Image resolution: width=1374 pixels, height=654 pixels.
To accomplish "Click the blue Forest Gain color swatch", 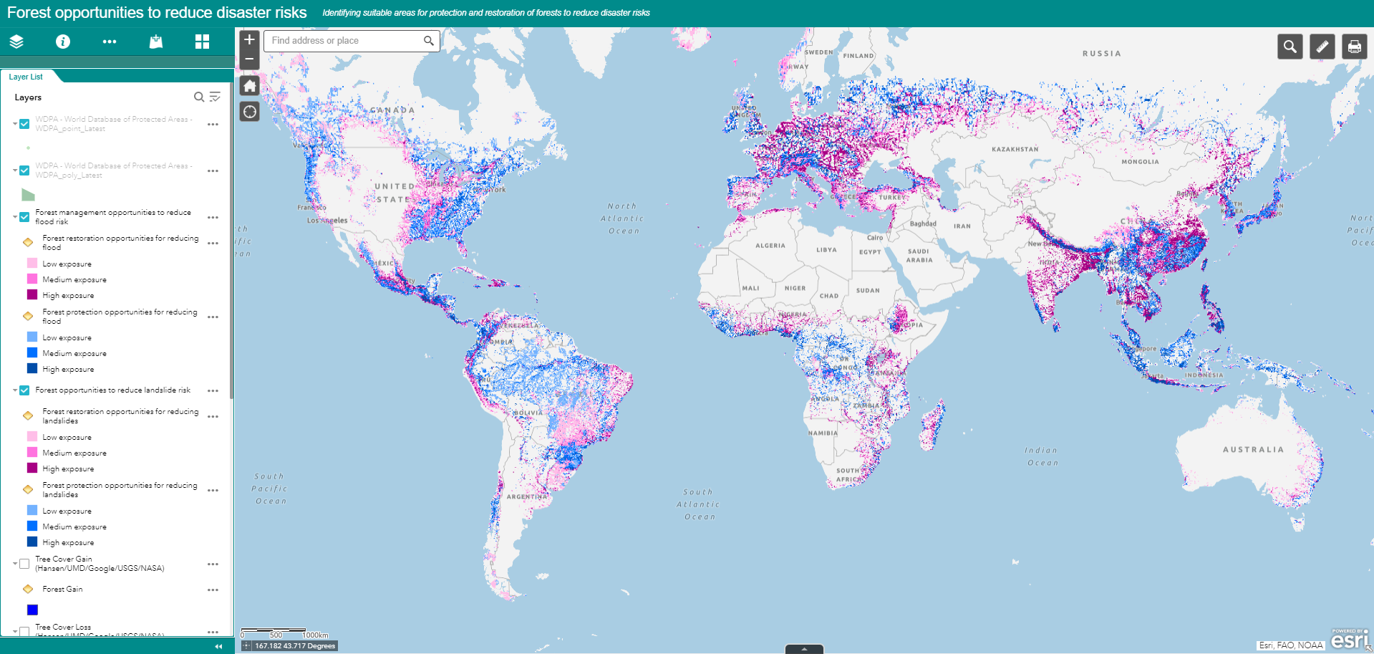I will [x=32, y=610].
